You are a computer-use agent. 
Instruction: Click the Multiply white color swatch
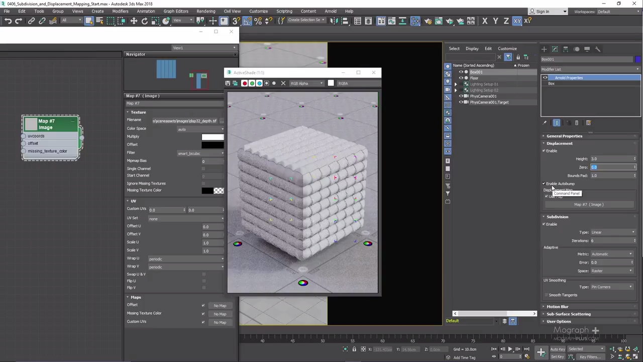click(x=212, y=137)
